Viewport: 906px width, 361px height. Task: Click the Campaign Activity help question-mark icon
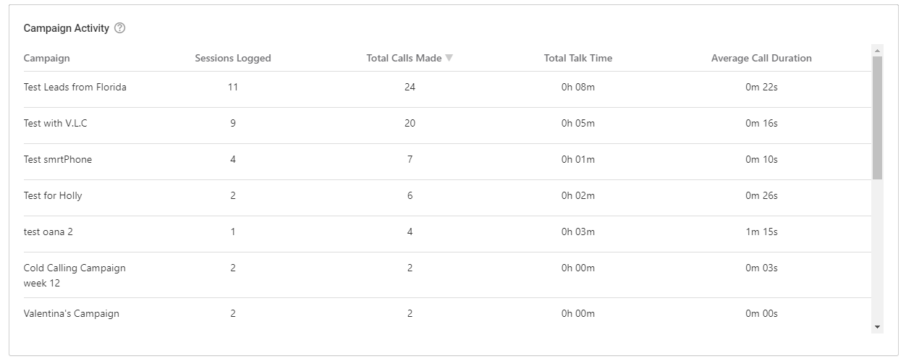coord(120,28)
